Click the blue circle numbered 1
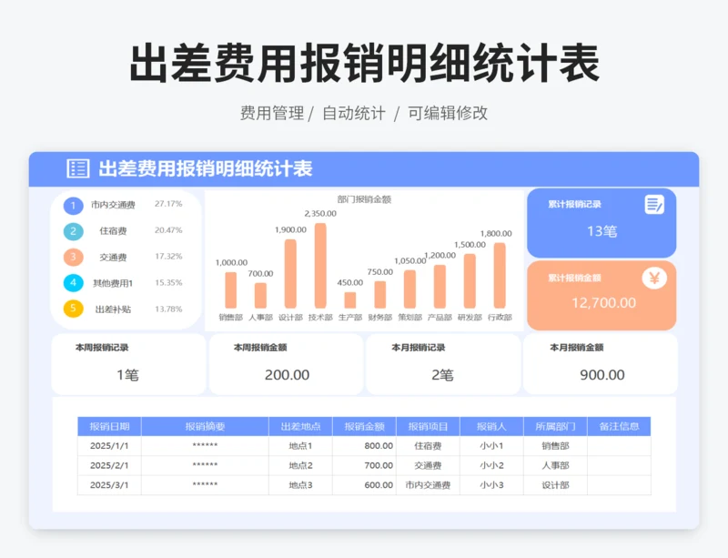The width and height of the screenshot is (728, 558). click(73, 206)
